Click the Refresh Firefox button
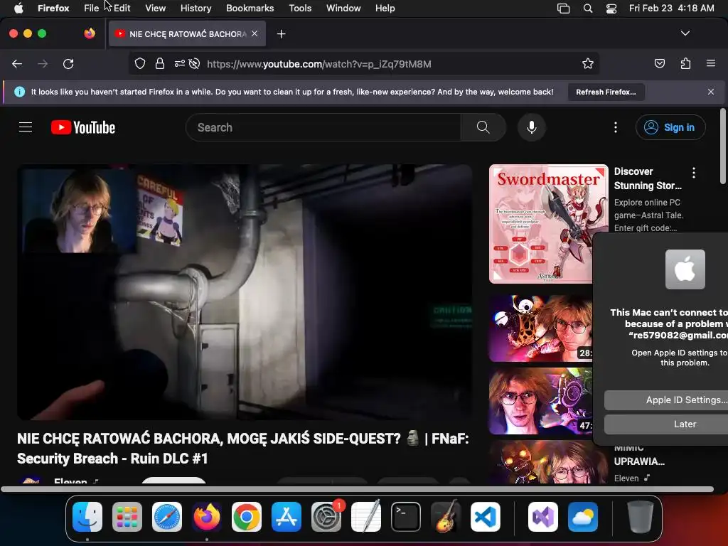 pyautogui.click(x=606, y=92)
